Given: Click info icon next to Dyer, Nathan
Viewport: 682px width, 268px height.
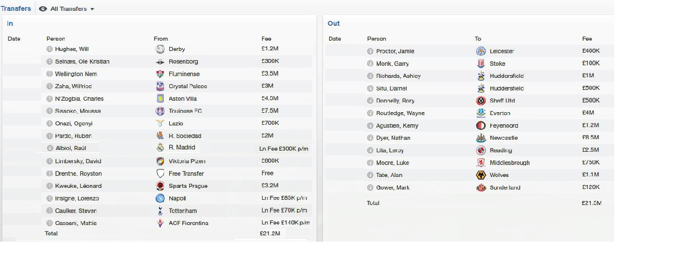Looking at the screenshot, I should [x=370, y=138].
